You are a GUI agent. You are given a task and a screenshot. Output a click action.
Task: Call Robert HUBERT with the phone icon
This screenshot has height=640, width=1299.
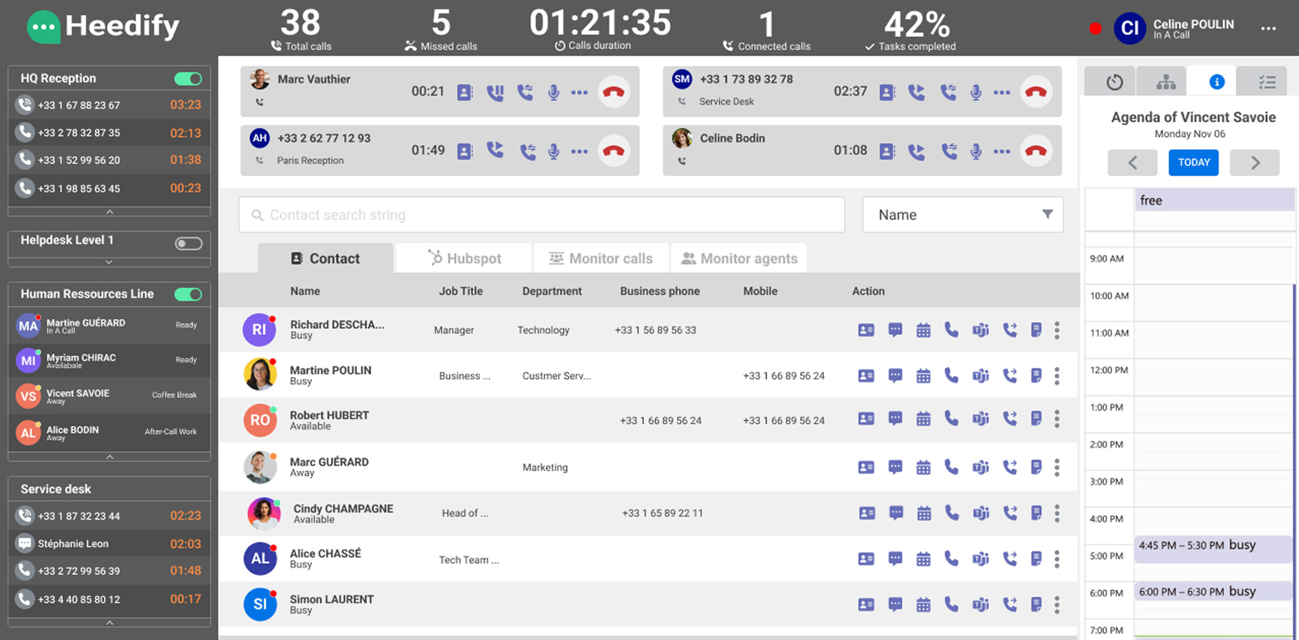pos(951,418)
